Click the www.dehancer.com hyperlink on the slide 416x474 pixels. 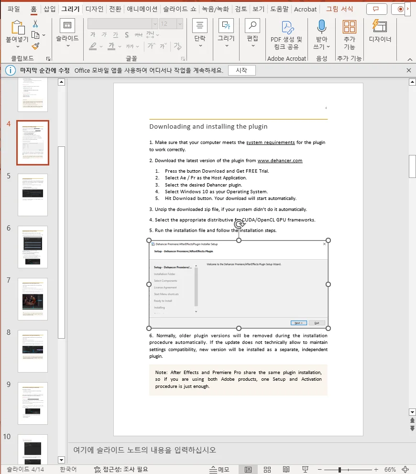tap(280, 160)
